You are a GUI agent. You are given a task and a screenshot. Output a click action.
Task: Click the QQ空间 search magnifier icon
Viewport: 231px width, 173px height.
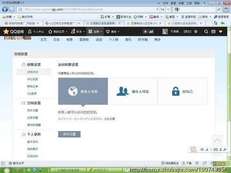tap(206, 32)
